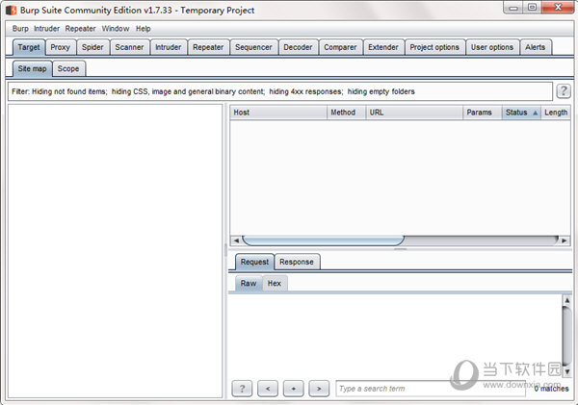Click the search help question mark button
Viewport: 578px width, 405px height.
242,388
